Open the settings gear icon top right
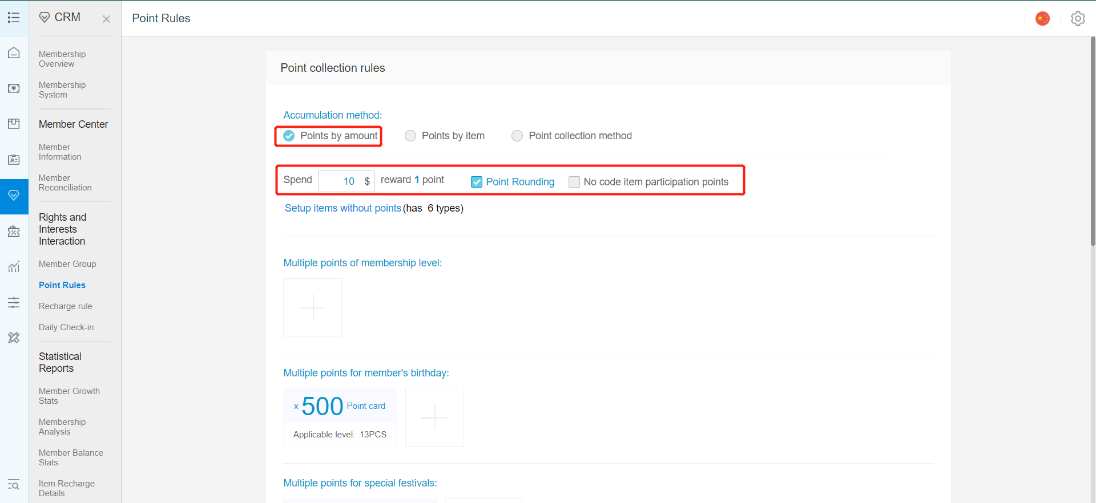Image resolution: width=1096 pixels, height=503 pixels. pyautogui.click(x=1078, y=18)
